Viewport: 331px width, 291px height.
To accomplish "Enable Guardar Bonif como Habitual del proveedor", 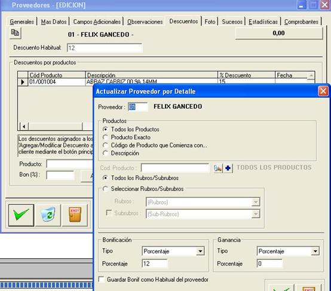I will point(102,280).
